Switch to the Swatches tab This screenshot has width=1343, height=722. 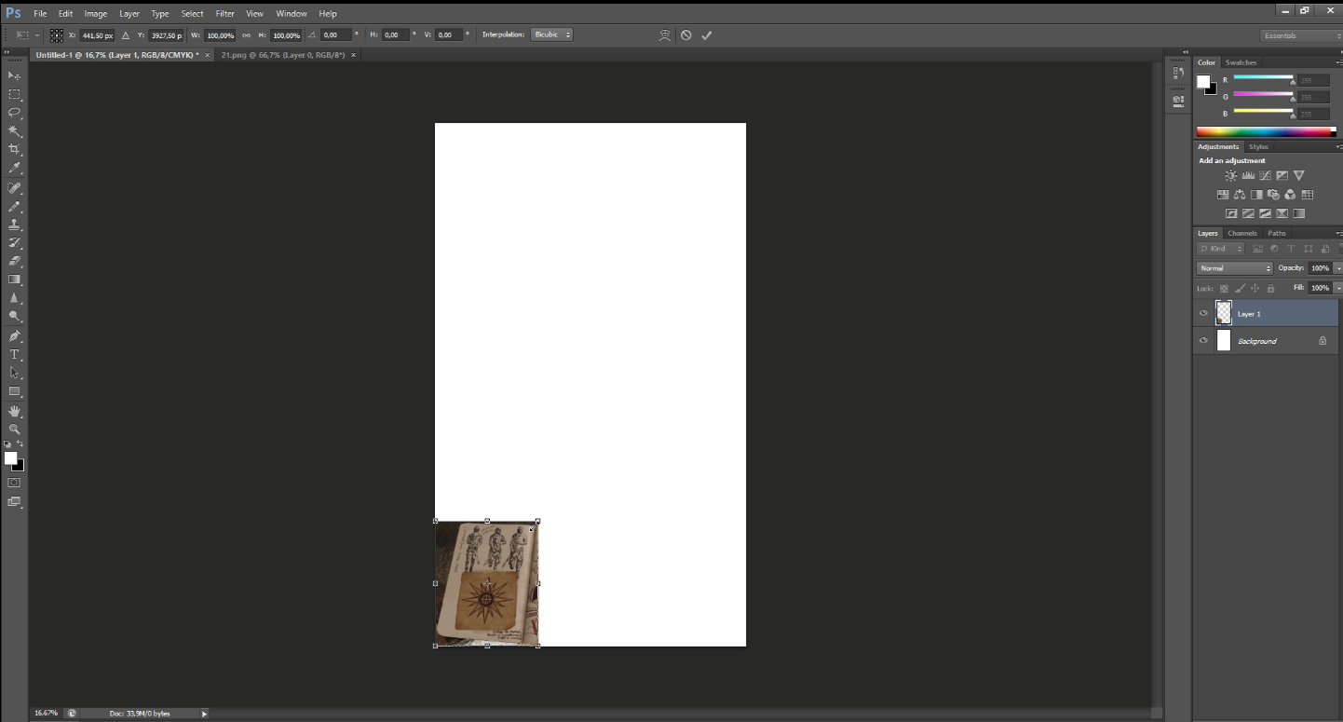(x=1241, y=62)
